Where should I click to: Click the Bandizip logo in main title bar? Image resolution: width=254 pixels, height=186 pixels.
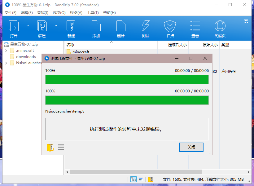tap(7, 5)
